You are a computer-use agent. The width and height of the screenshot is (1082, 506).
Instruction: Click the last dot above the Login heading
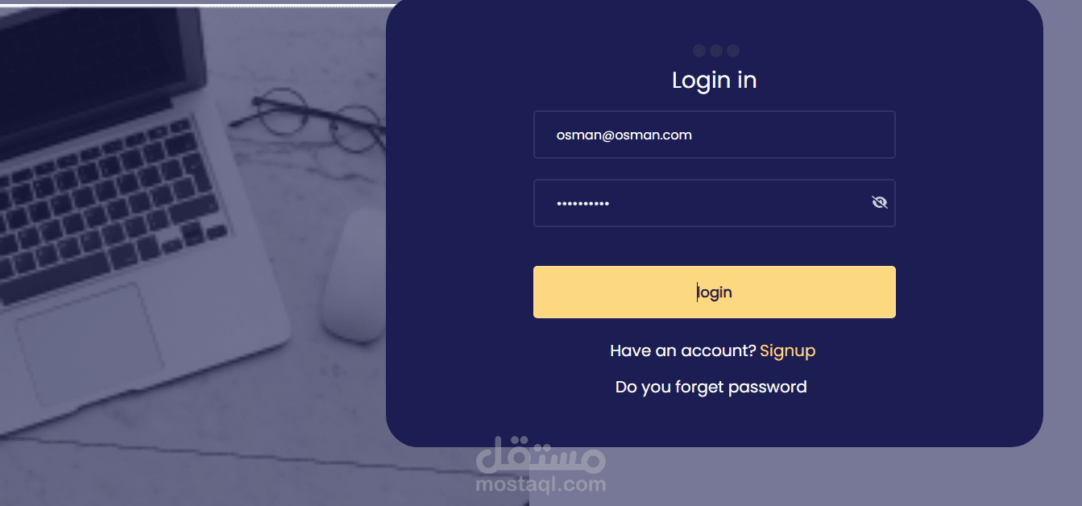coord(733,51)
